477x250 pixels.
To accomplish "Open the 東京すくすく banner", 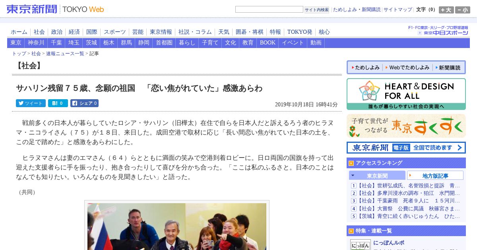I will click(406, 126).
